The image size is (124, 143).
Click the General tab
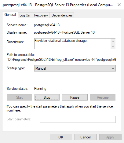click(x=10, y=15)
